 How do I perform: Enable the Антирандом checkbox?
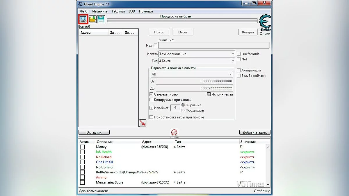tap(239, 70)
